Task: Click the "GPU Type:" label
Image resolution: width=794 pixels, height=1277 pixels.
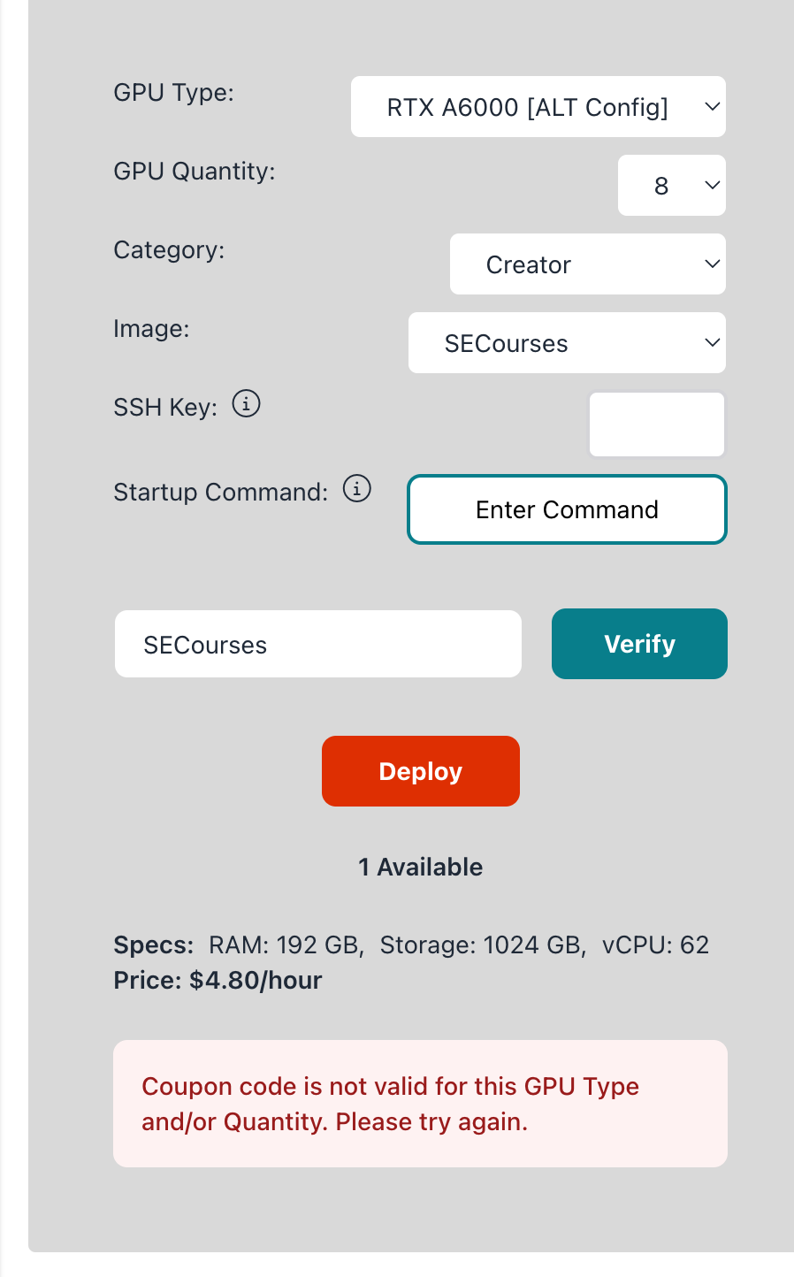Action: tap(173, 93)
